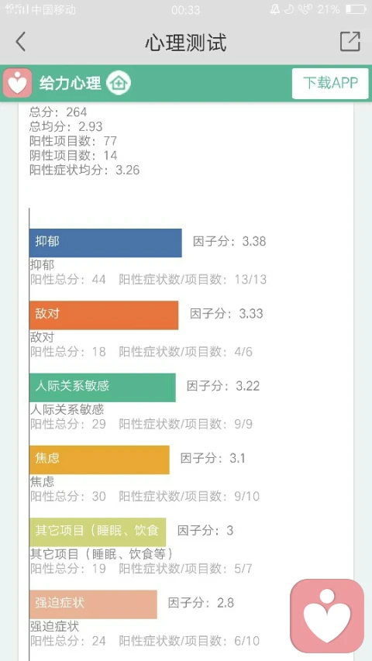The height and width of the screenshot is (661, 372).
Task: Select the green 人际关系敏感 bar
Action: (x=102, y=387)
